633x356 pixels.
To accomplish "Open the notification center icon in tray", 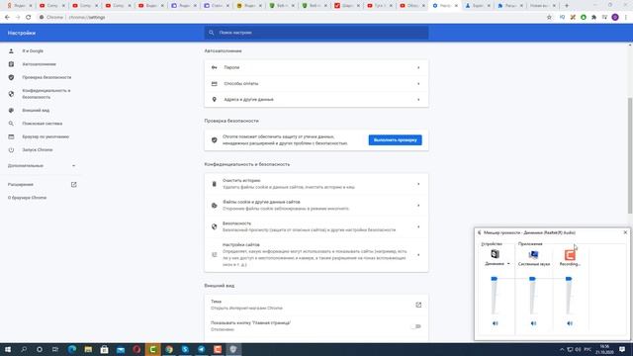I will 622,349.
